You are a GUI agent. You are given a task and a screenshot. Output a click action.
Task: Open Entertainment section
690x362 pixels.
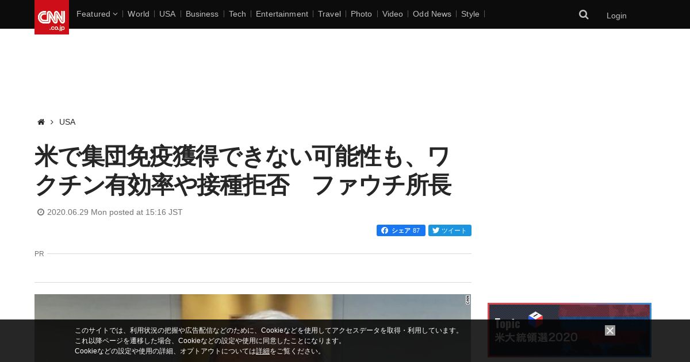point(282,14)
